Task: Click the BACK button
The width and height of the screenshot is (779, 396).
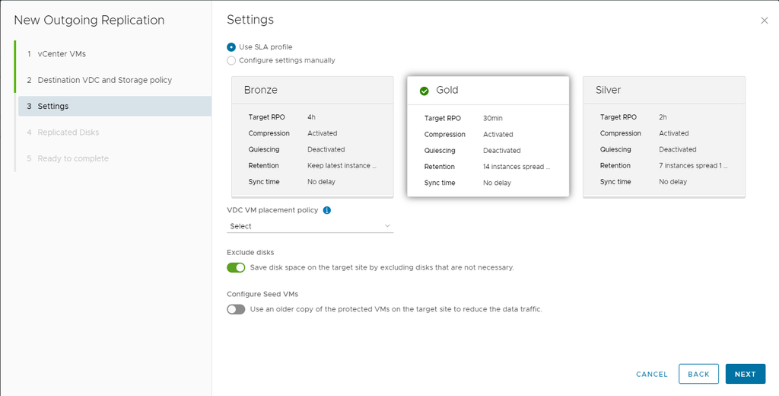Action: pos(698,374)
